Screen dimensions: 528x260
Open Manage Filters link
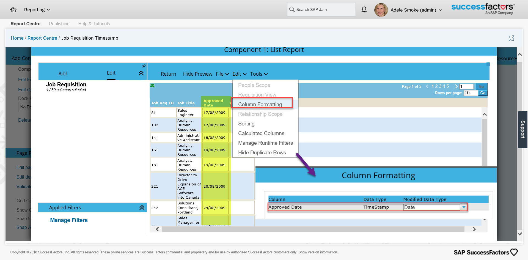[69, 220]
